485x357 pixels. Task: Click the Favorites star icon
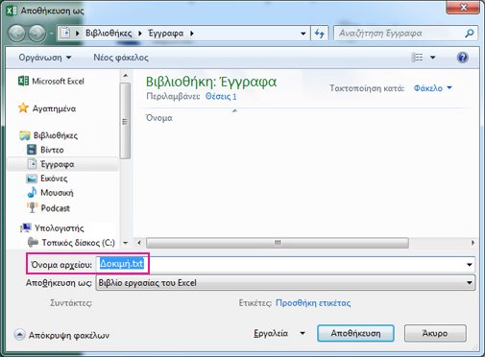[23, 108]
